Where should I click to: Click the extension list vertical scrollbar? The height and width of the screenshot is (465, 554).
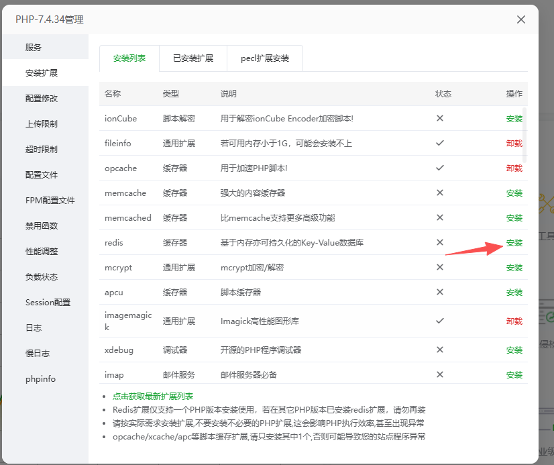524,135
